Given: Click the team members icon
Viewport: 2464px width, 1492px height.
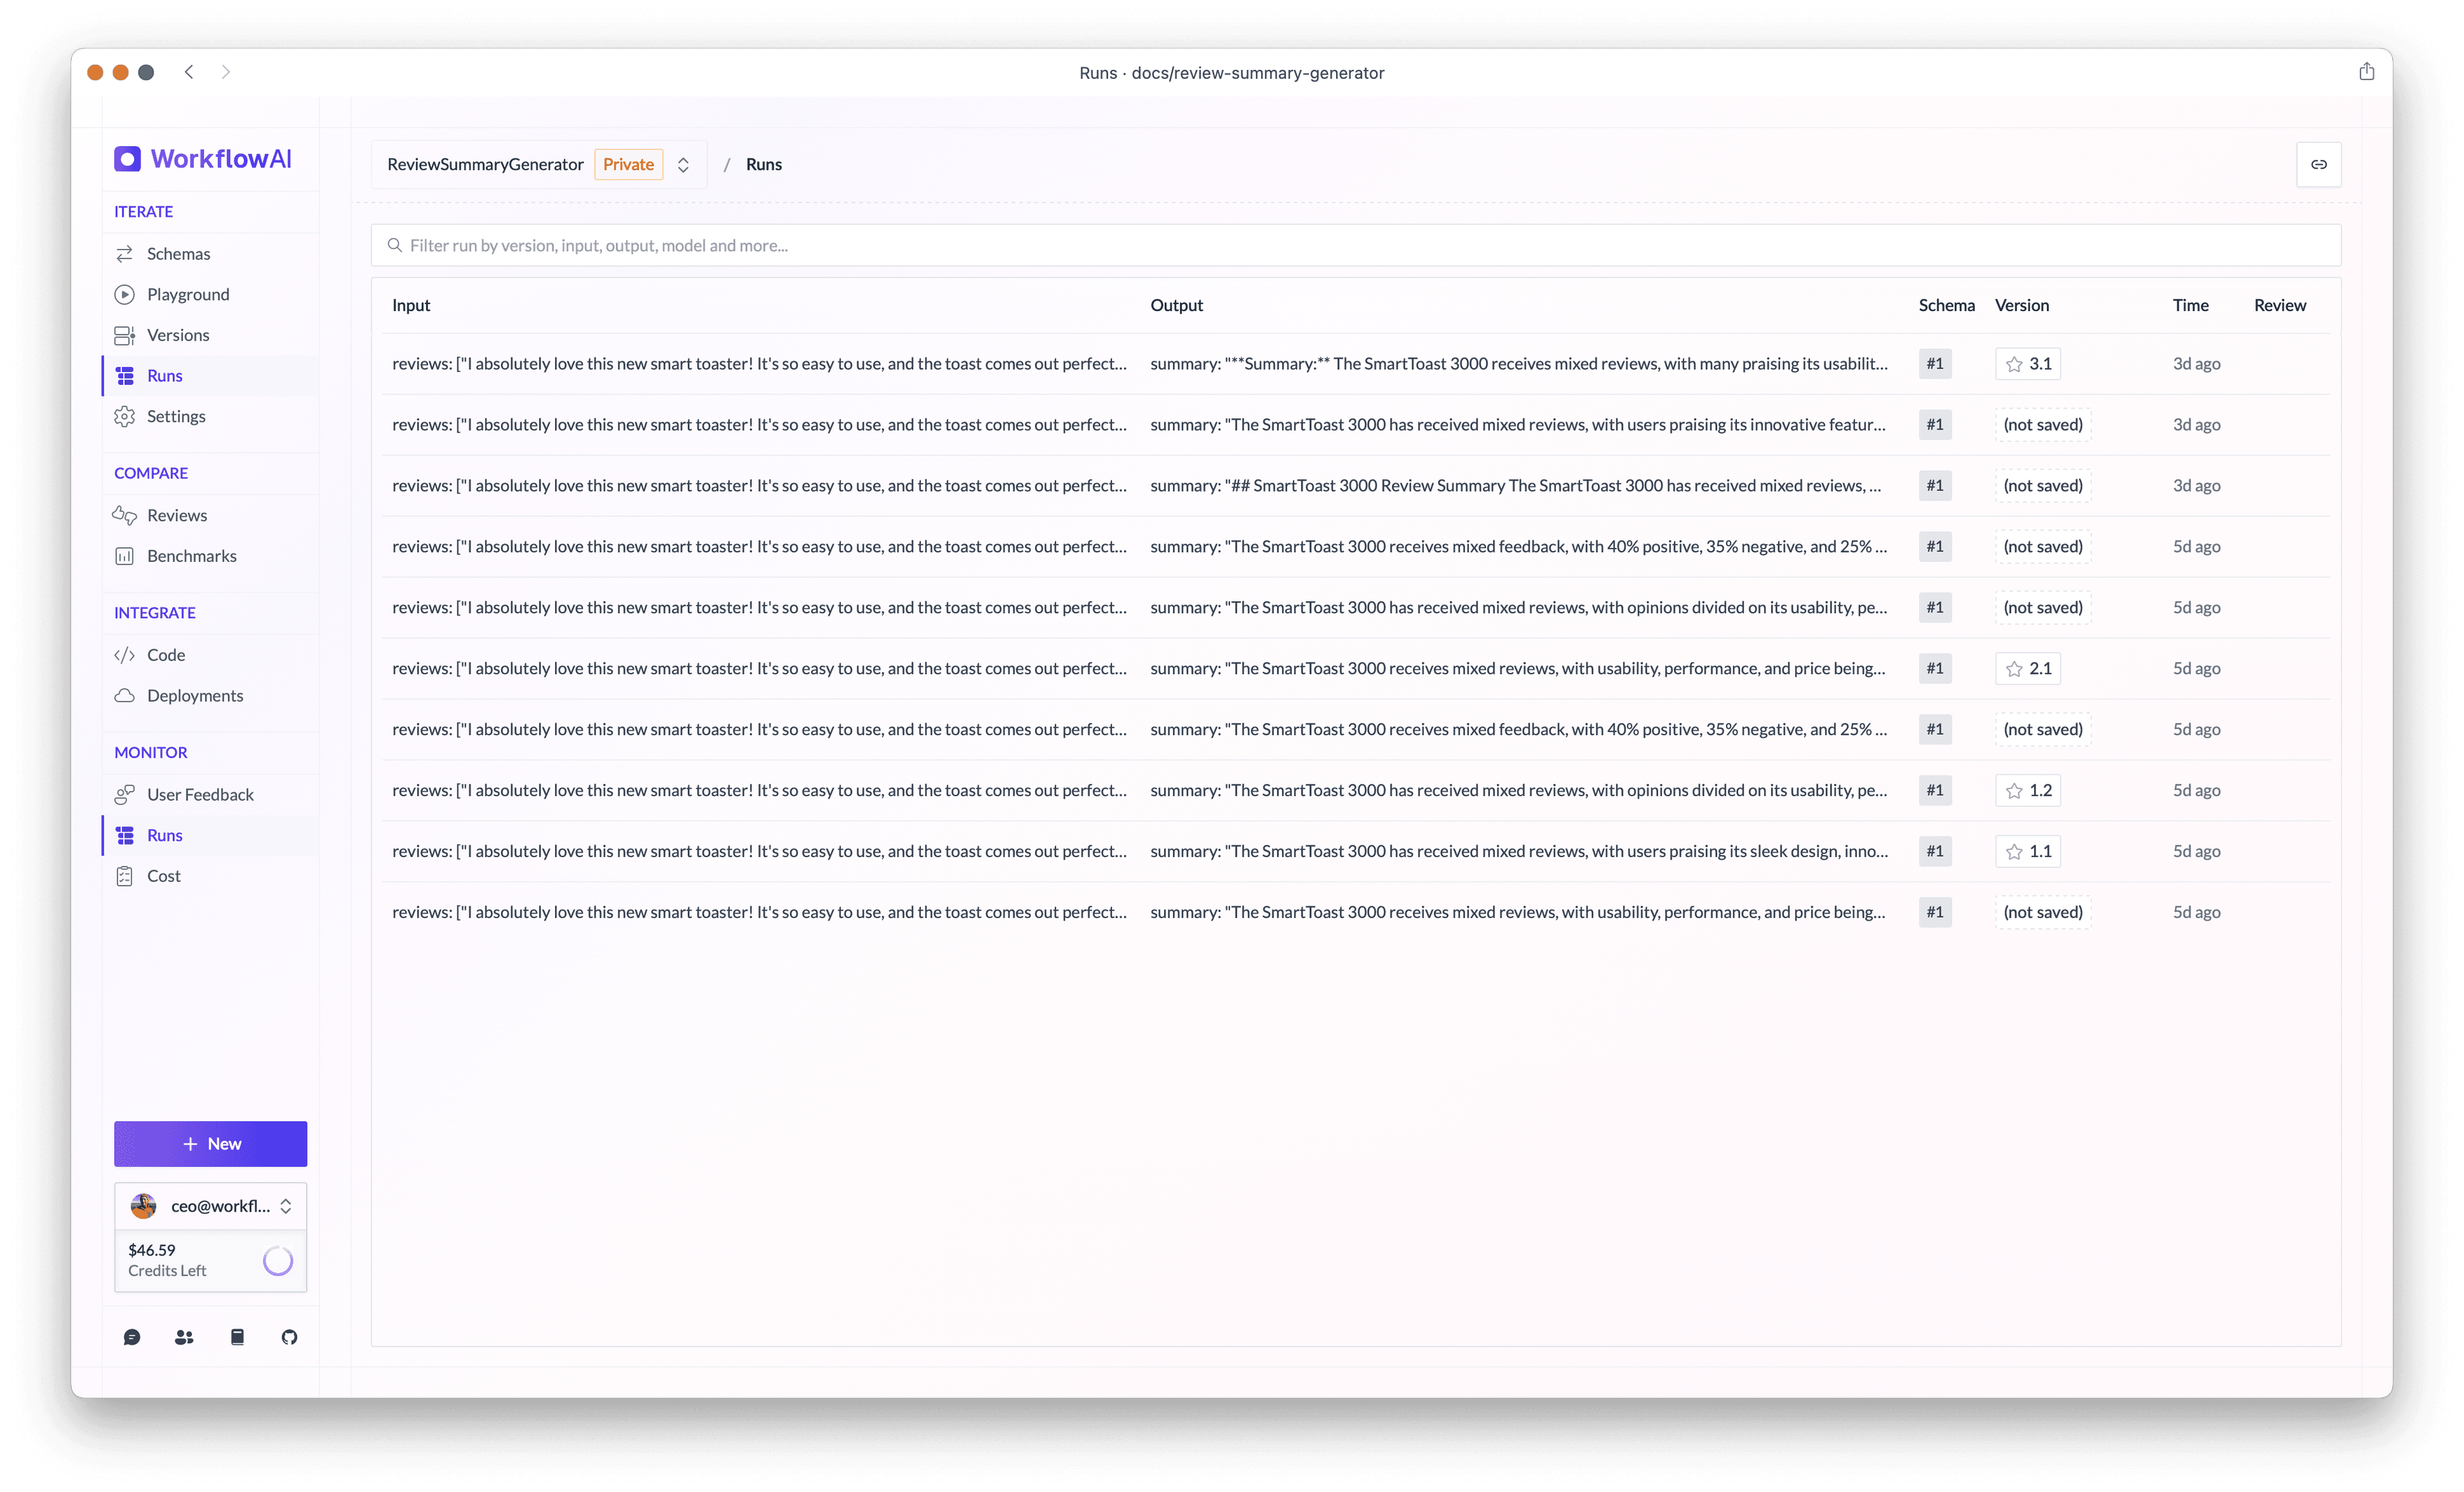Looking at the screenshot, I should click(x=184, y=1337).
